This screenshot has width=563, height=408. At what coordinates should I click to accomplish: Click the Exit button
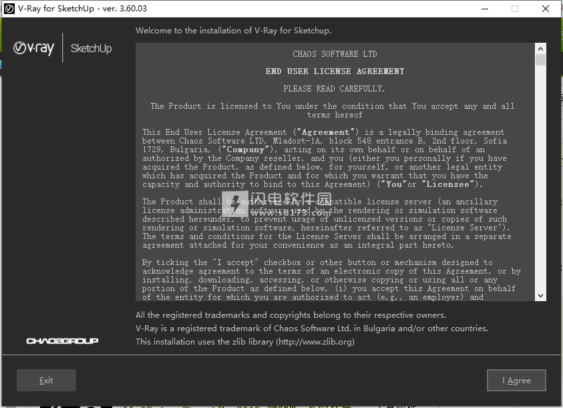46,381
